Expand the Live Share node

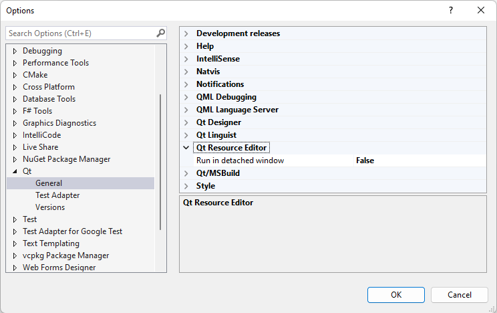click(x=15, y=147)
